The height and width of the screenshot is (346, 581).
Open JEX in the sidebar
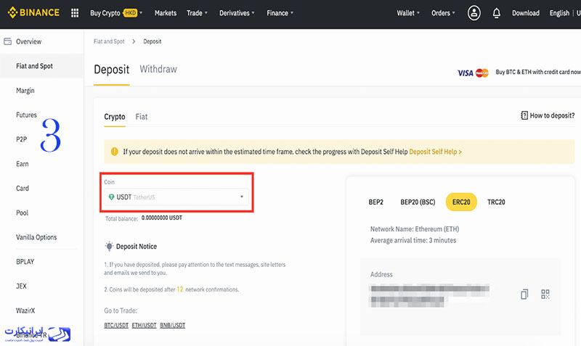(21, 286)
